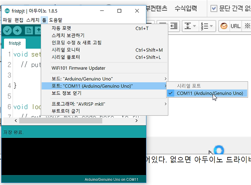
Task: Choose 부트로더 굽기 menu item
Action: coord(105,111)
